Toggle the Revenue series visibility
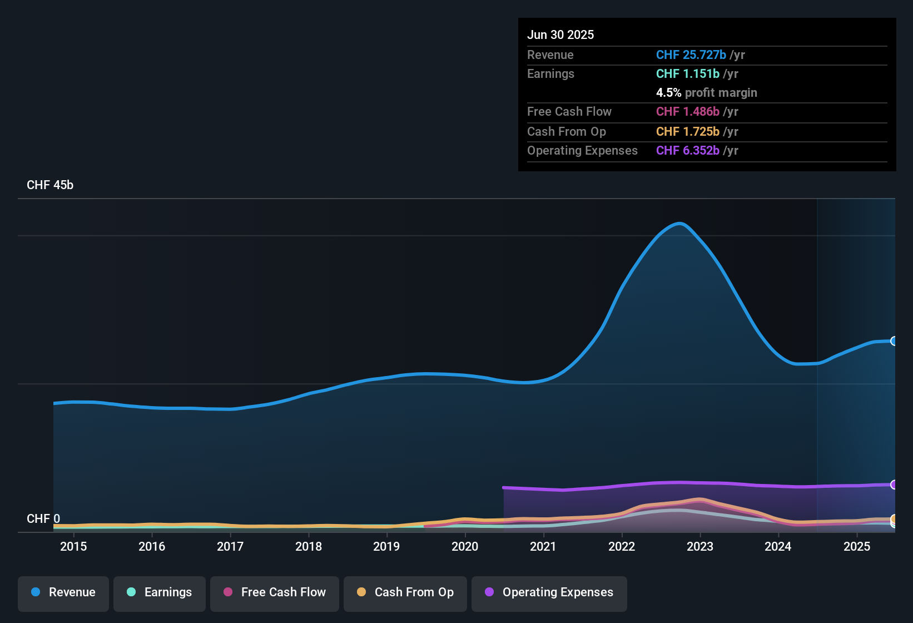This screenshot has width=913, height=623. click(63, 592)
